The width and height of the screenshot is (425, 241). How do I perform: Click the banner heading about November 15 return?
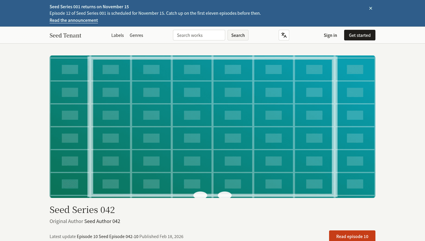89,7
